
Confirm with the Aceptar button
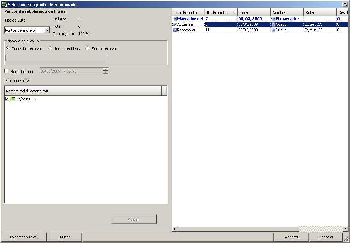tap(292, 237)
